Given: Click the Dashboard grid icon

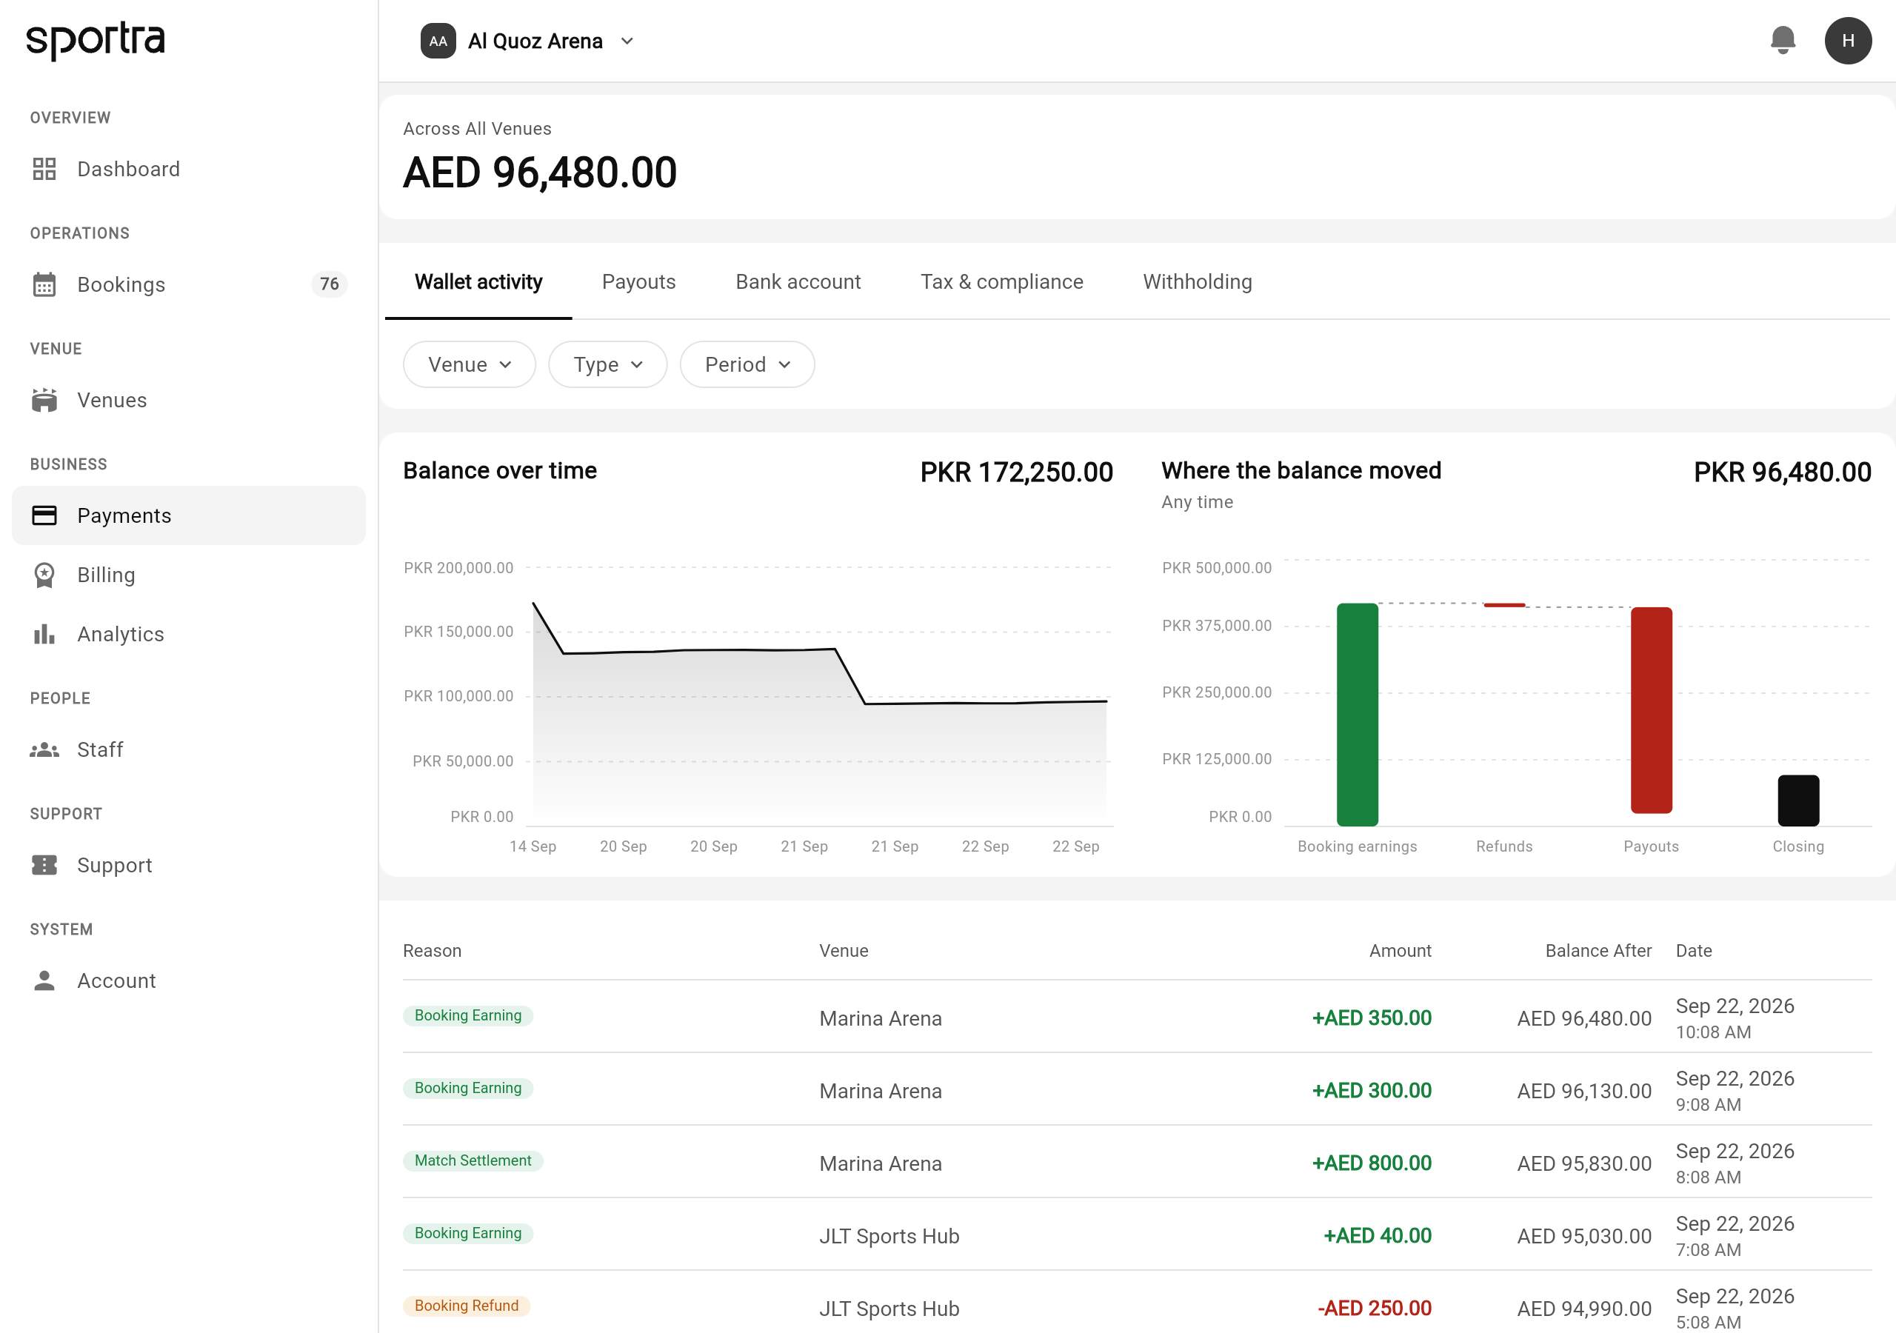Looking at the screenshot, I should click(44, 170).
